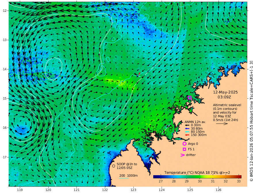The width and height of the screenshot is (253, 195).
Task: Click the longitude axis label 119
Action: (20, 190)
